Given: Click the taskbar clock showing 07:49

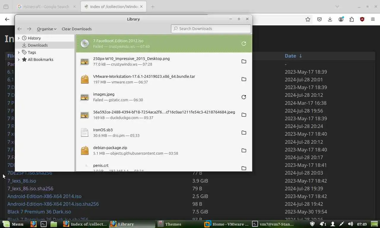Looking at the screenshot, I should 362,224.
